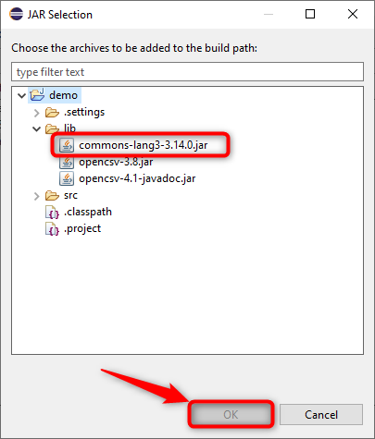The image size is (375, 439).
Task: Select commons-lang3-3.14.0.jar in the tree
Action: click(144, 145)
